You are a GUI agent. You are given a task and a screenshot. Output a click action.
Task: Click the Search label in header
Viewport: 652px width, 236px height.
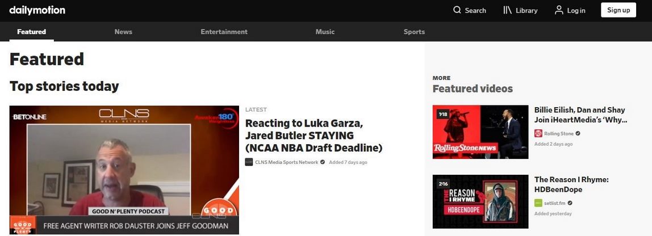[x=475, y=10]
